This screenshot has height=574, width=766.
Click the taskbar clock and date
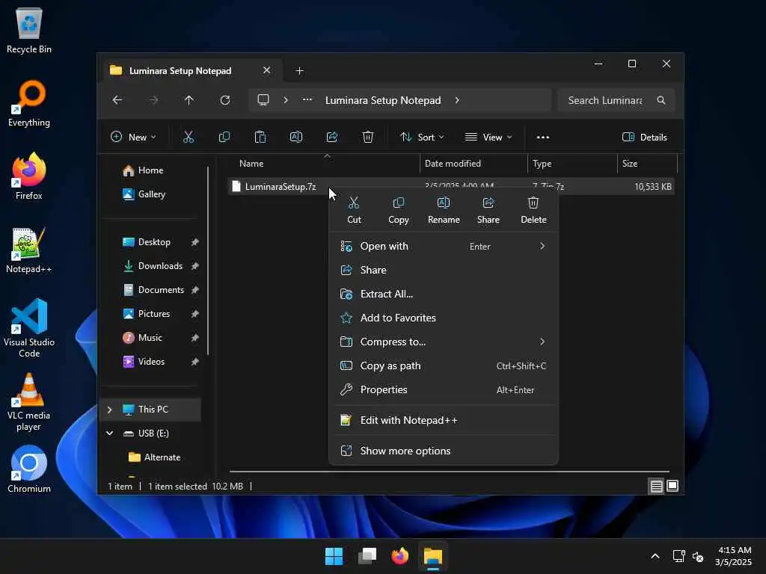[733, 556]
